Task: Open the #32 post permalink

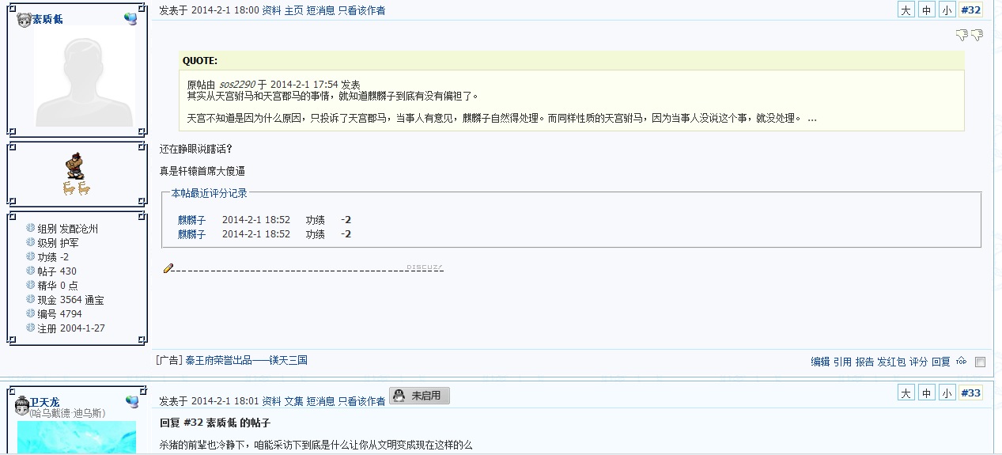Action: click(971, 10)
